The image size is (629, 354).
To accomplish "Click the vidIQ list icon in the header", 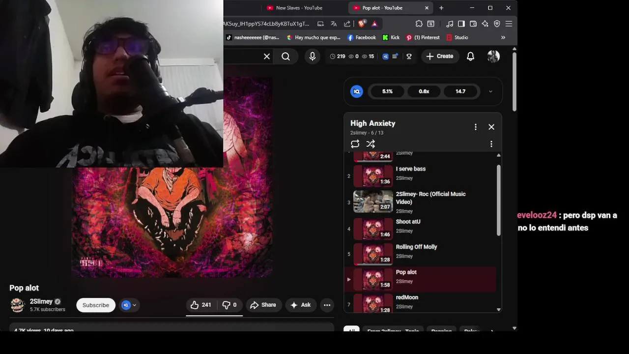I will 395,57.
